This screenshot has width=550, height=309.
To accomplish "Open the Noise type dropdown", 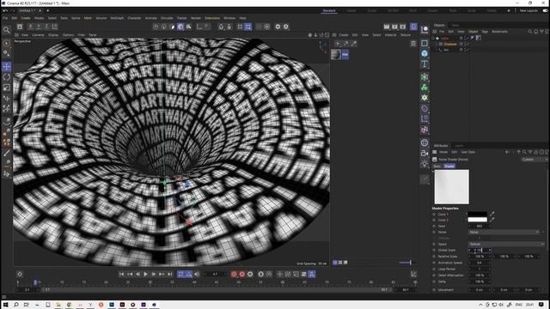I will tap(504, 232).
